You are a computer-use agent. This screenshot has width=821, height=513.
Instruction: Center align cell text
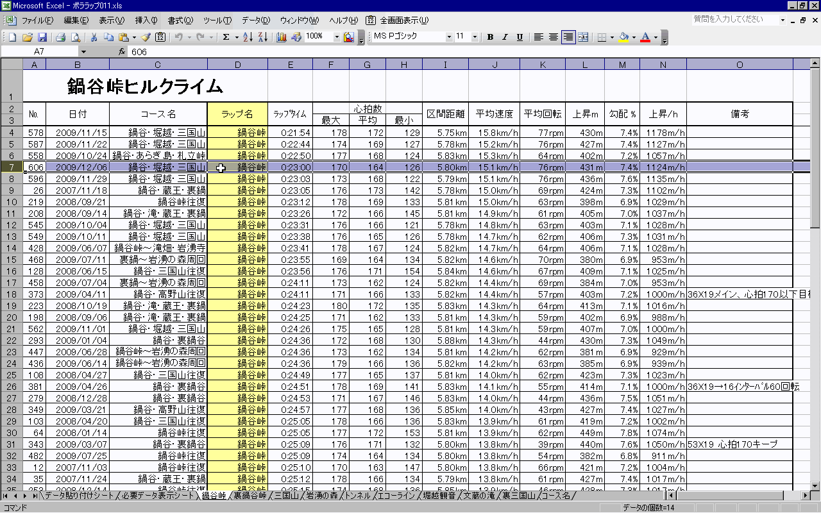coord(553,37)
